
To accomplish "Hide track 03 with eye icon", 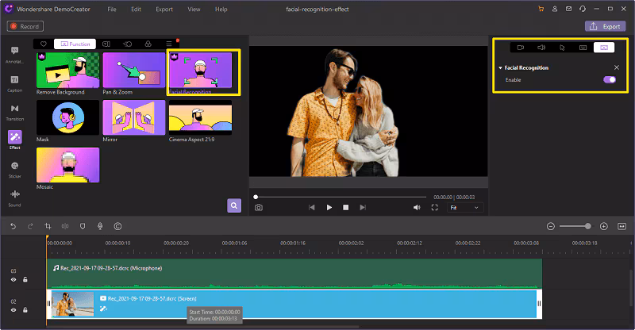I will pyautogui.click(x=13, y=280).
